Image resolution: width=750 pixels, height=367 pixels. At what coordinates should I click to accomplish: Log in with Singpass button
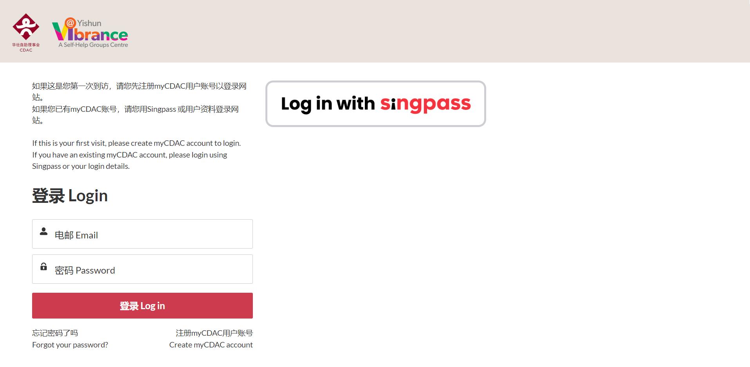click(x=376, y=104)
